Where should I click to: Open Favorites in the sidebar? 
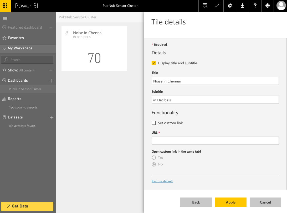point(16,38)
